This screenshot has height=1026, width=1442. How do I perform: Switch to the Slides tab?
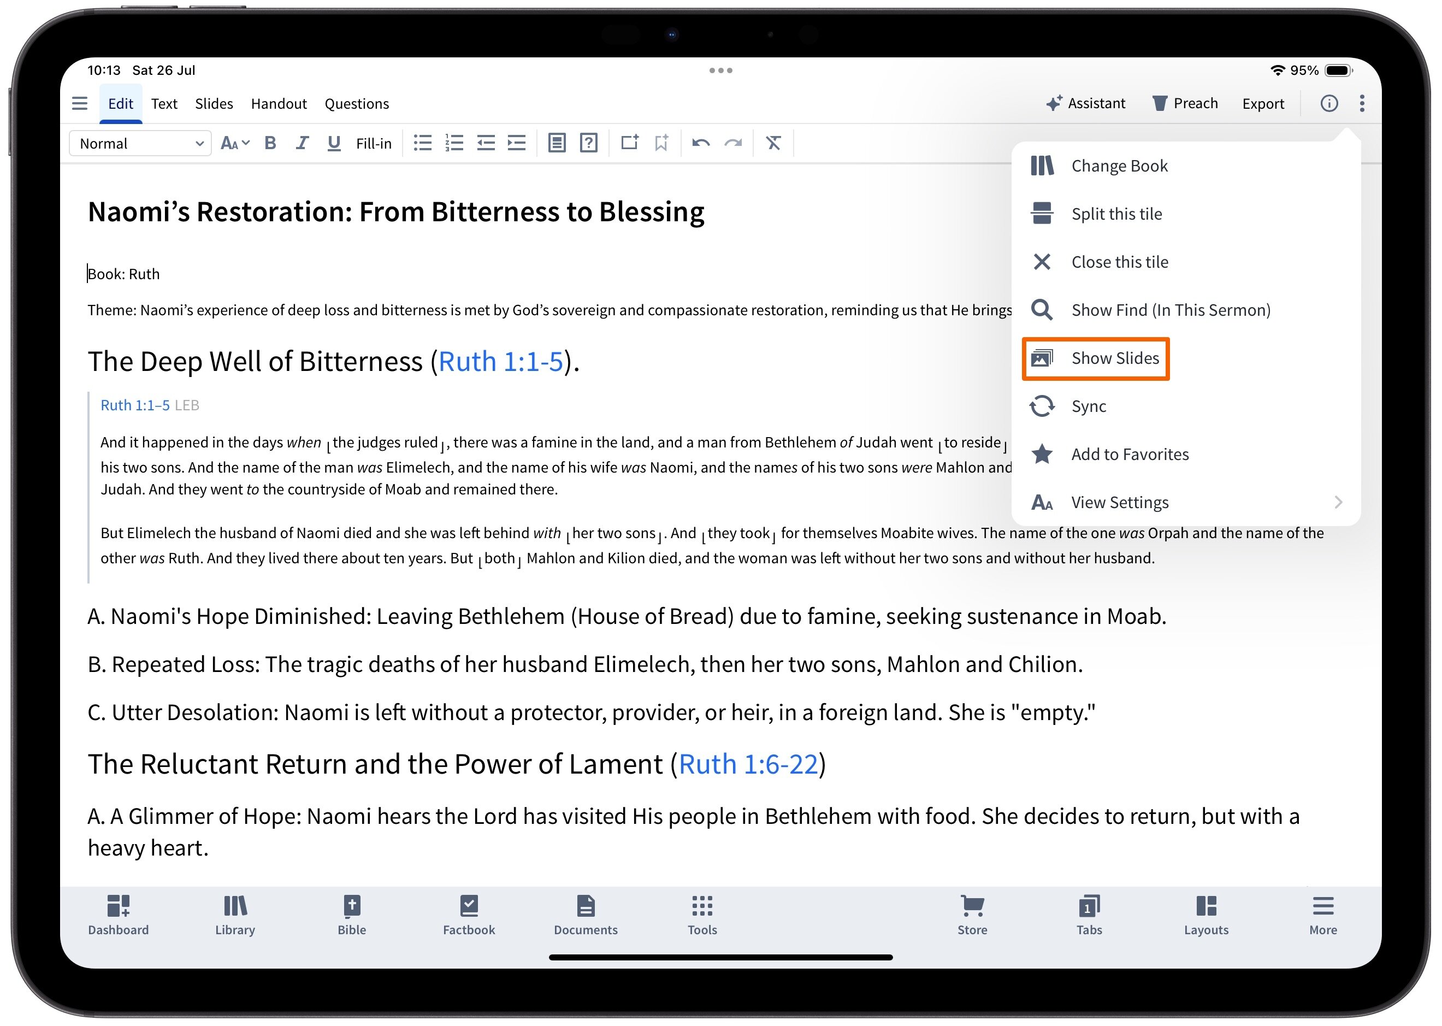click(x=214, y=104)
